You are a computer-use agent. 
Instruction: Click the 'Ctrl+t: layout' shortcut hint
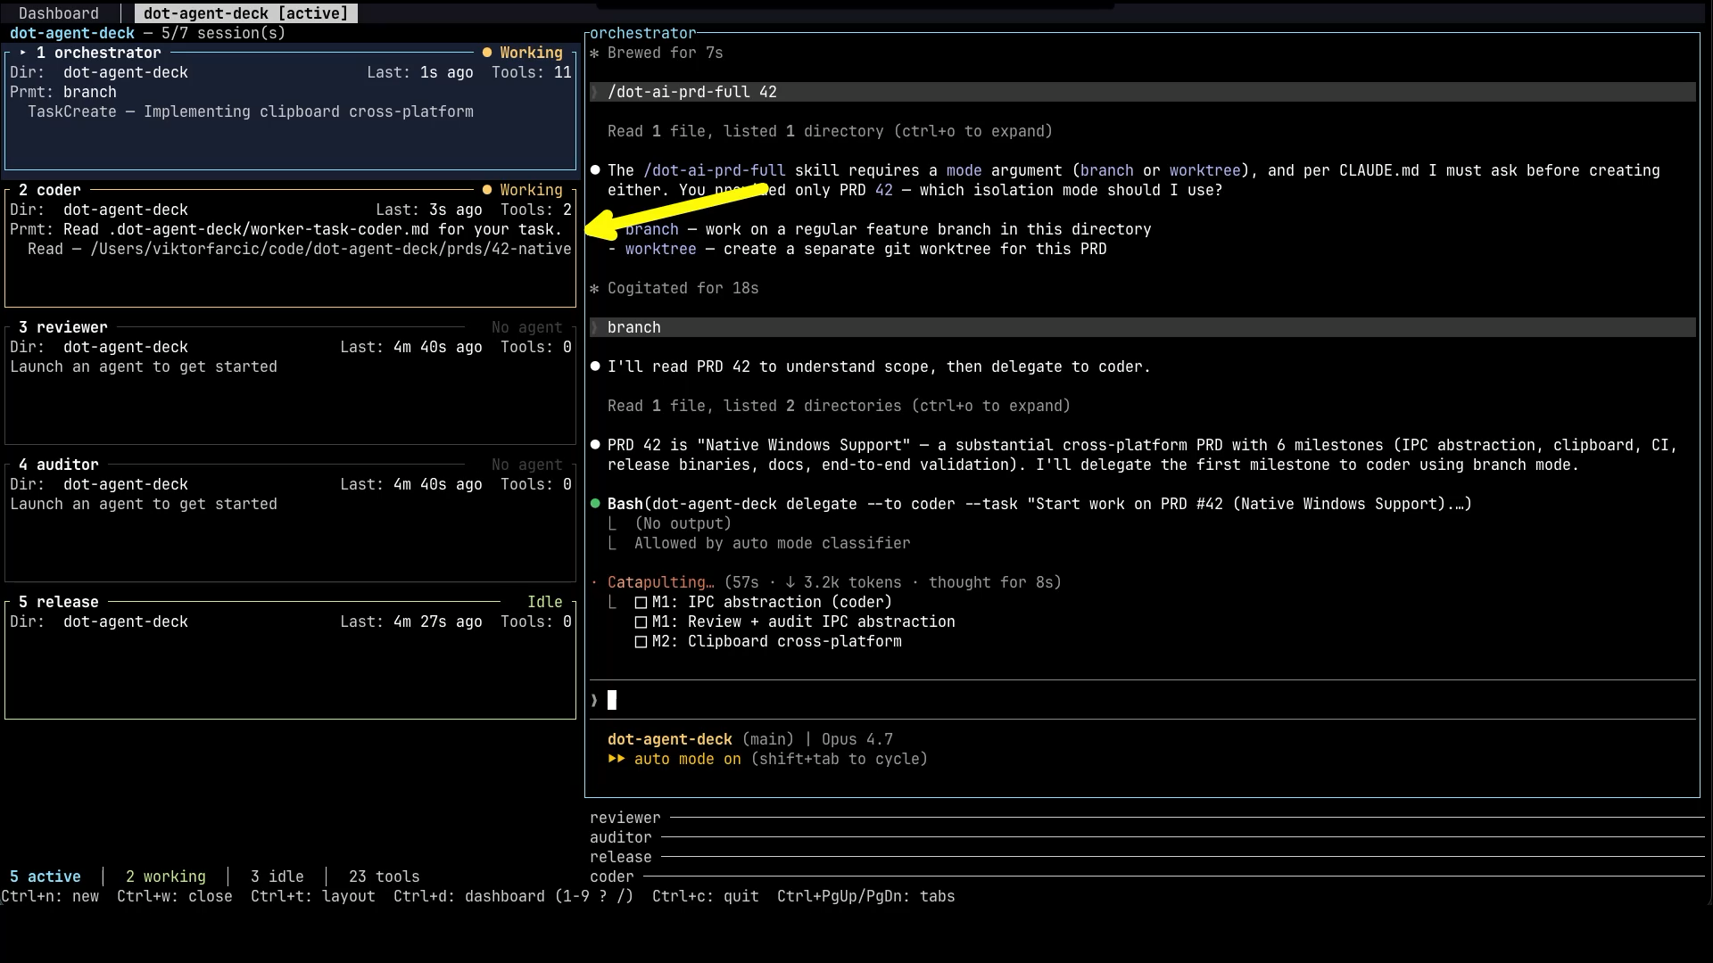tap(313, 896)
